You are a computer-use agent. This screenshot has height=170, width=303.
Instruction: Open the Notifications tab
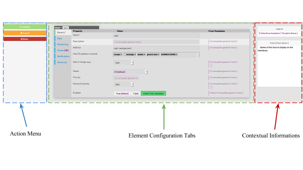(x=63, y=56)
